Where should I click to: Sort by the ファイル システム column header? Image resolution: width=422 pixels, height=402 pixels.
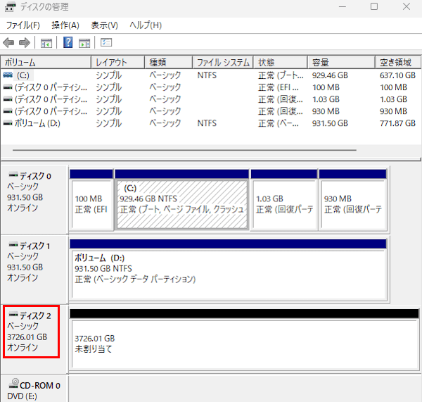(223, 62)
